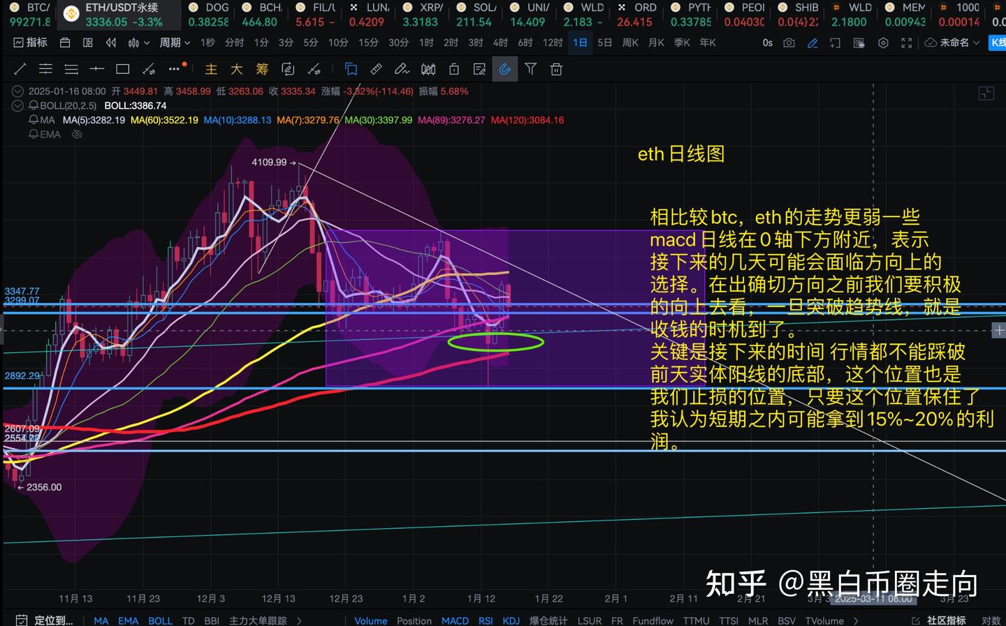The image size is (1006, 626).
Task: Select the trend line drawing tool
Action: (x=20, y=69)
